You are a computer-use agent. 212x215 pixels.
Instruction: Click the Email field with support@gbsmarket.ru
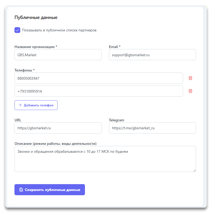[152, 55]
